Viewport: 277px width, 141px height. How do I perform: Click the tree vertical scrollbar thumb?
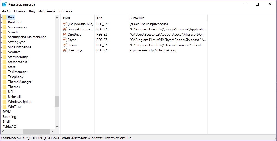[x=57, y=101]
